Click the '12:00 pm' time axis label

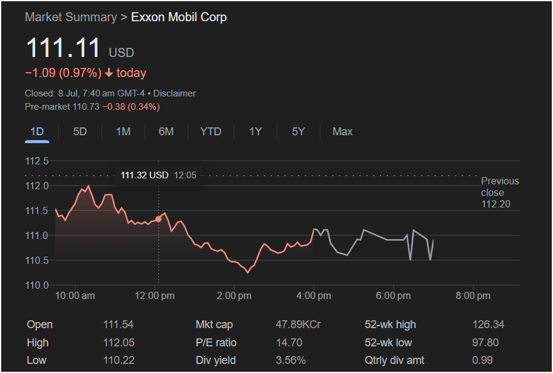pyautogui.click(x=154, y=295)
